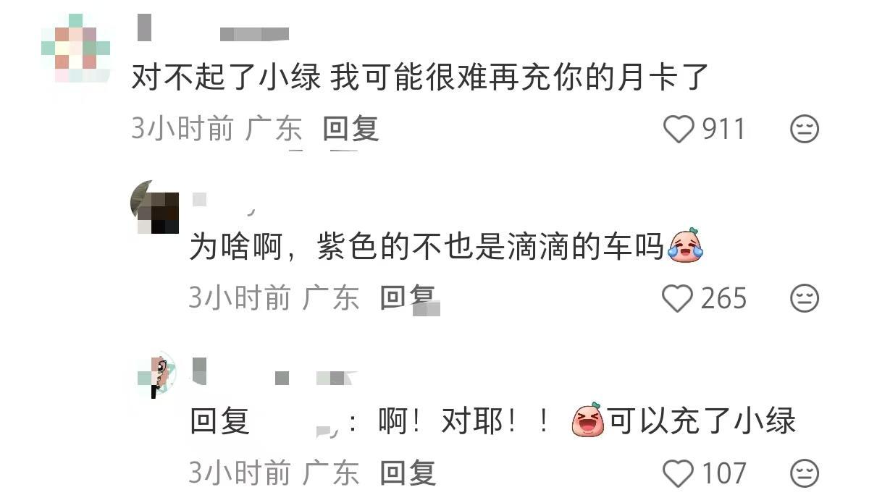This screenshot has height=503, width=869.
Task: Open the third commenter's small avatar
Action: [156, 376]
